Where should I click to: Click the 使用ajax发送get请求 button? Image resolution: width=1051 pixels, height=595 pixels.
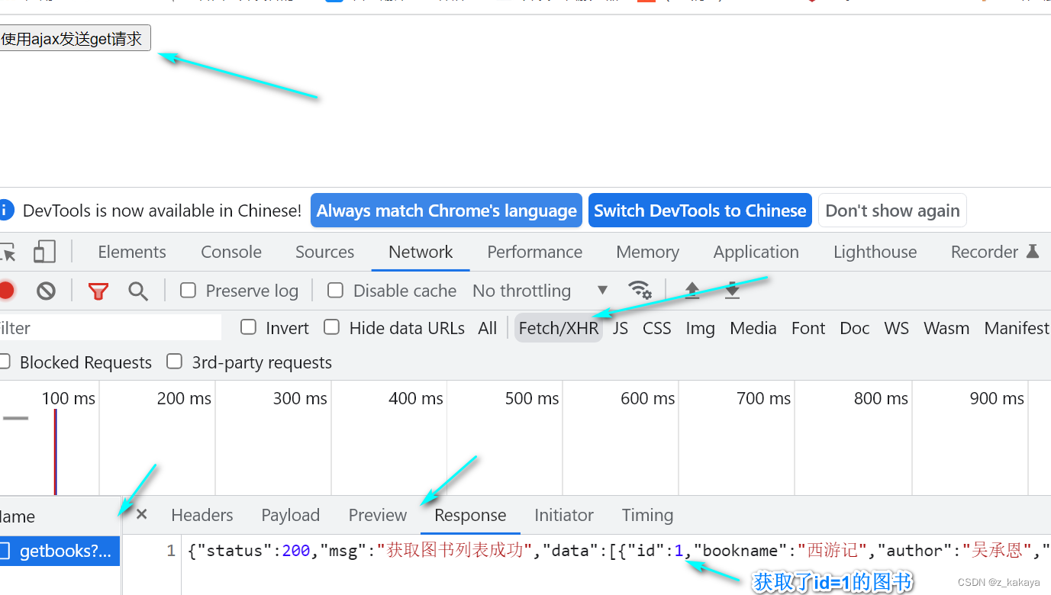point(74,38)
